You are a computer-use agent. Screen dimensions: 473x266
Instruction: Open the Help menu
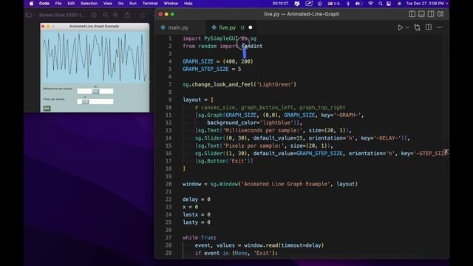pyautogui.click(x=188, y=4)
